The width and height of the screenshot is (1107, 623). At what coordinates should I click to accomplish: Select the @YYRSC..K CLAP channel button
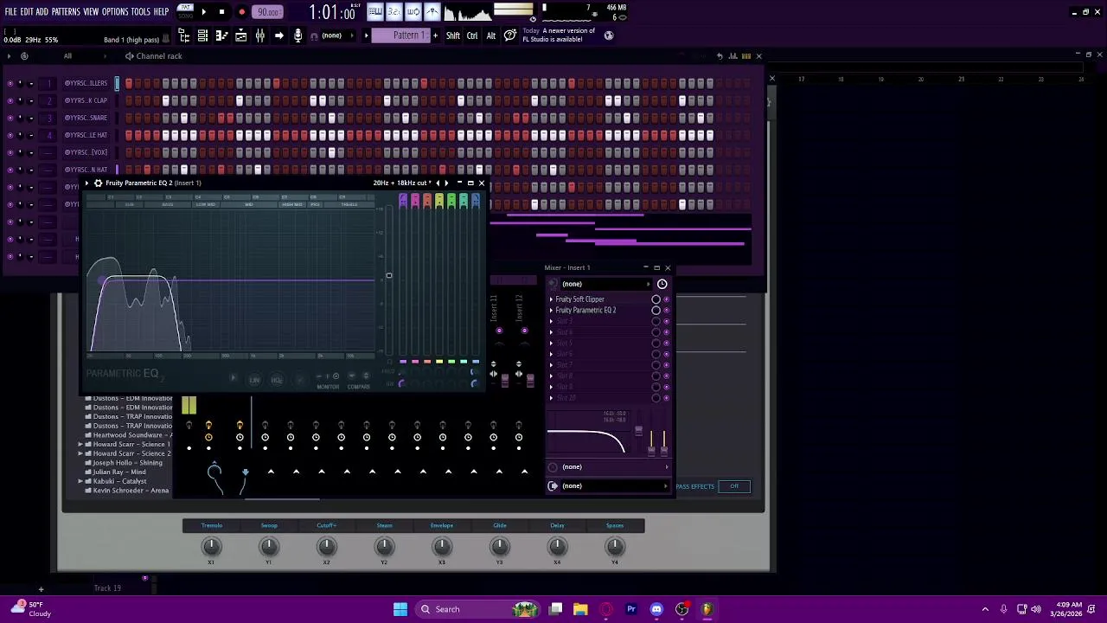[86, 100]
